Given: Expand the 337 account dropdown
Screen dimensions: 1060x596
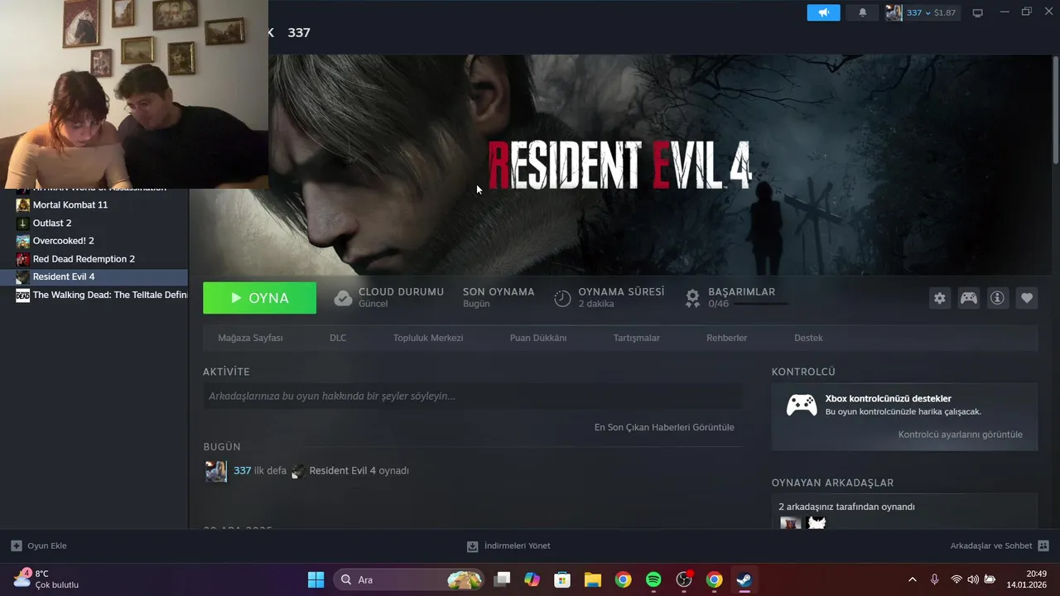Looking at the screenshot, I should tap(927, 12).
